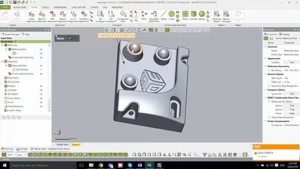Open the MENU tab
Viewport: 300px width, 169px height.
click(x=5, y=8)
